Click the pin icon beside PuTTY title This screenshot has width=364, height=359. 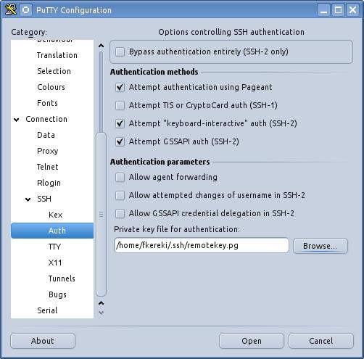point(25,10)
